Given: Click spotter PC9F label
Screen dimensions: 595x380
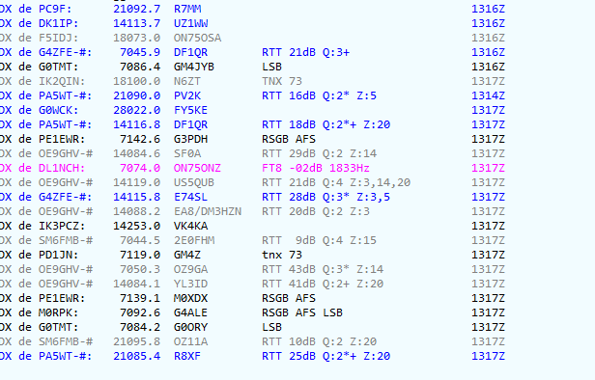Looking at the screenshot, I should tap(55, 9).
